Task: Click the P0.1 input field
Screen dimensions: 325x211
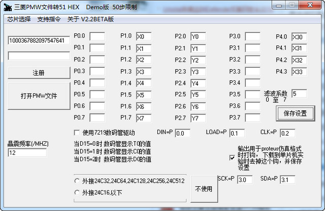Action: 97,48
